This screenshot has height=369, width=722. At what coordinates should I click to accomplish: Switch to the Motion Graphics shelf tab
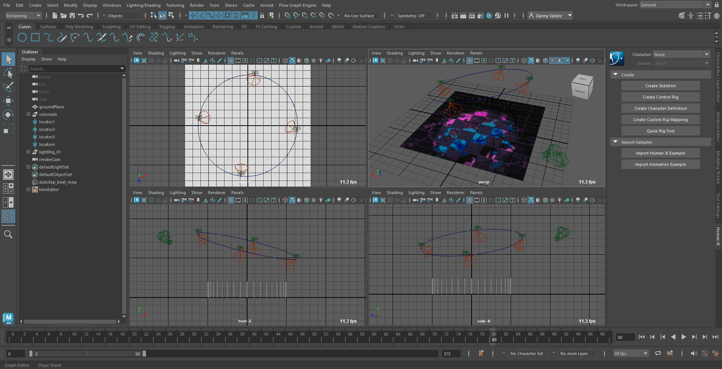tap(369, 27)
